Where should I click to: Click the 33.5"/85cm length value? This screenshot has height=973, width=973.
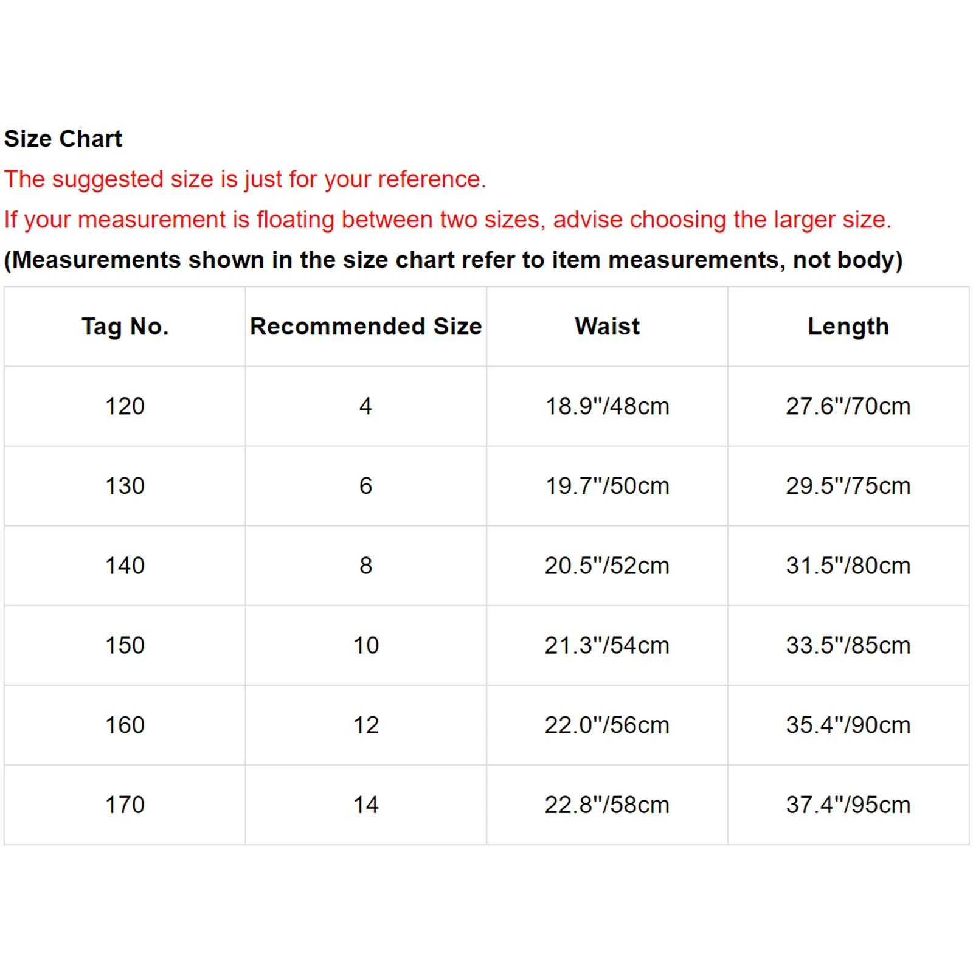(x=848, y=645)
